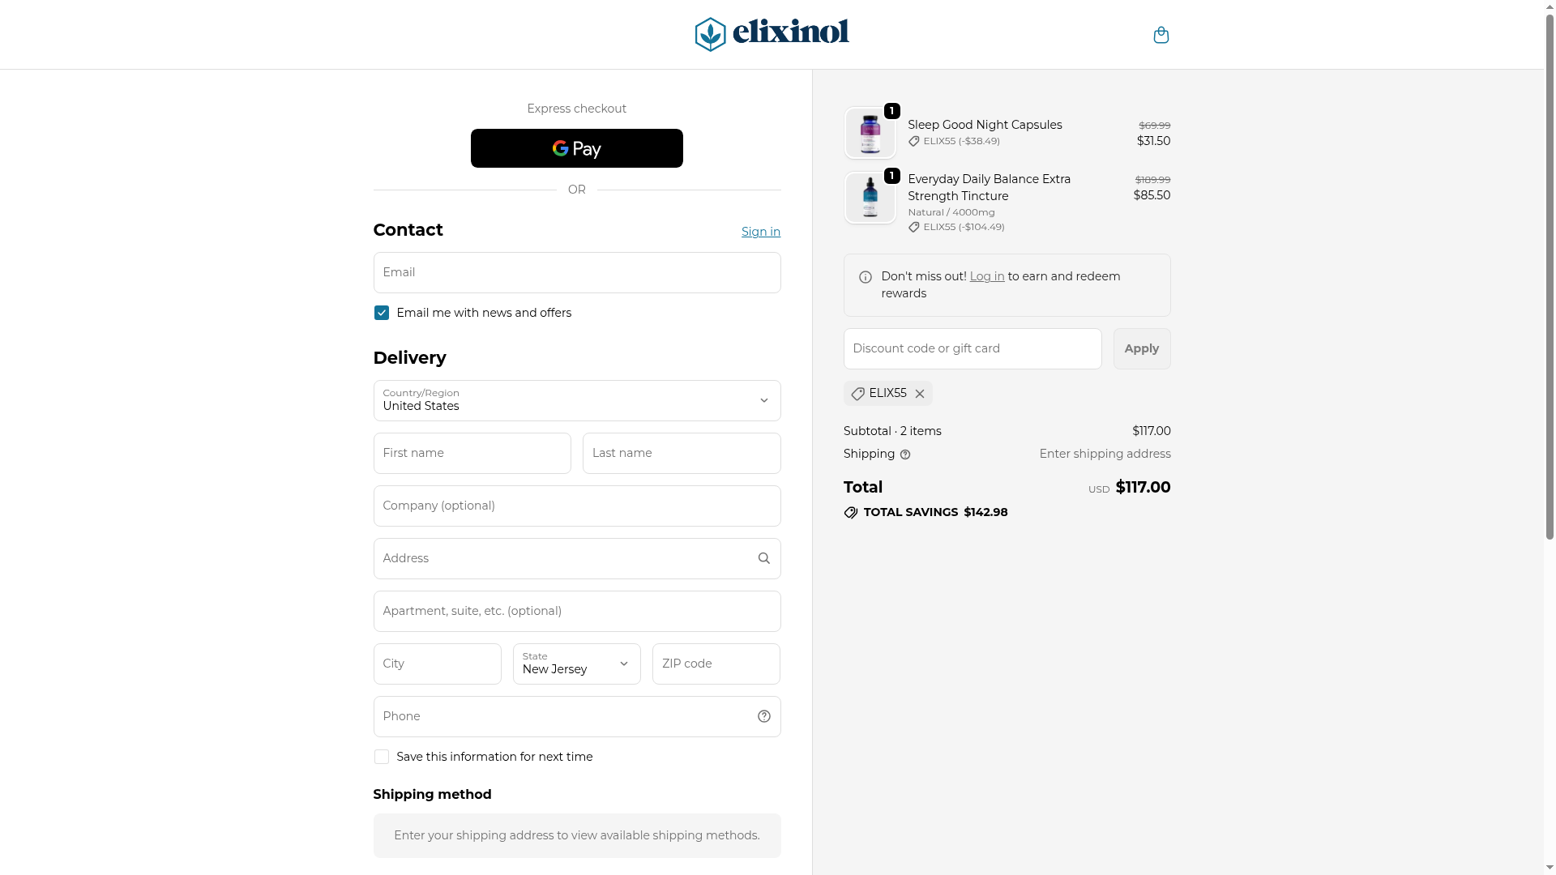Click the rewards info circle icon

(866, 277)
